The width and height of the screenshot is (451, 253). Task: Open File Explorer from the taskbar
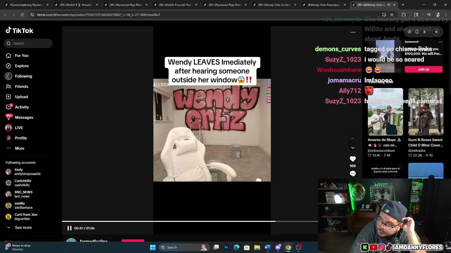click(x=257, y=247)
